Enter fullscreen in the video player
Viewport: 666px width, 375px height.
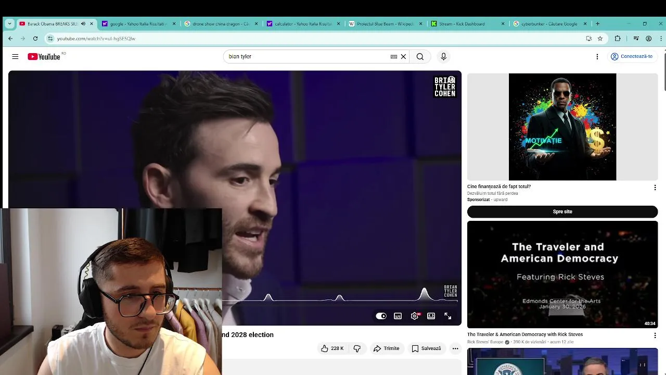pos(448,316)
